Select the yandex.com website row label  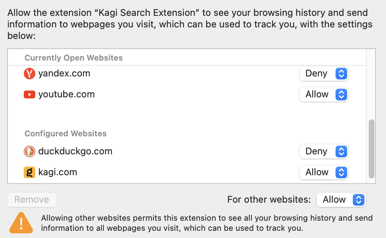tap(64, 74)
